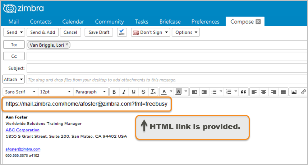Decrease paragraph indent

tap(194, 92)
